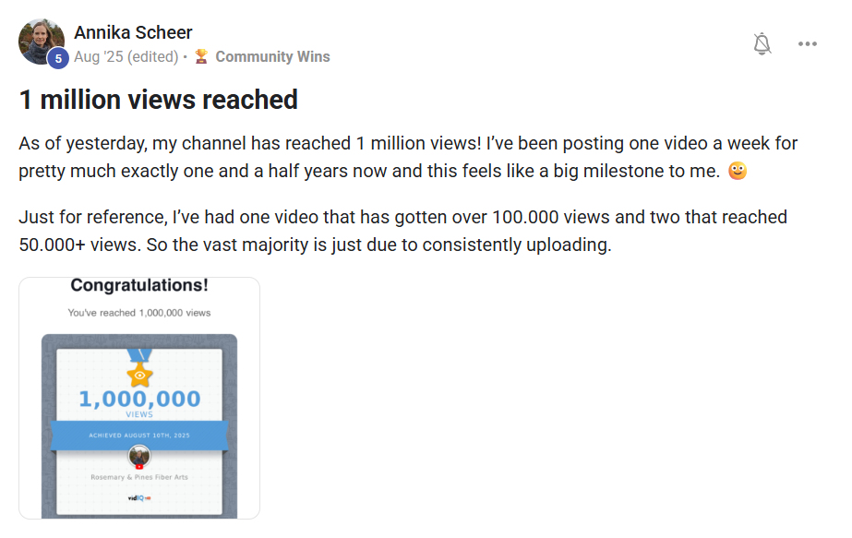Open Annika Scheer's profile via her username
The width and height of the screenshot is (852, 538).
[x=132, y=31]
